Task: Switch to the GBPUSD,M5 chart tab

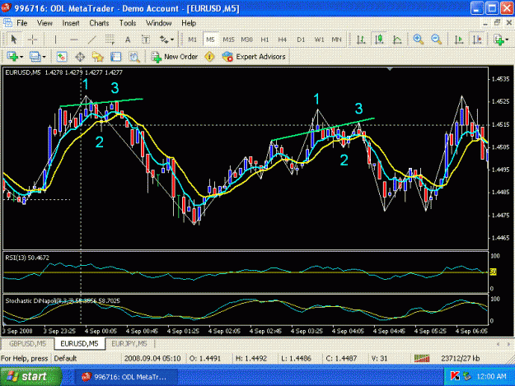Action: [x=27, y=344]
